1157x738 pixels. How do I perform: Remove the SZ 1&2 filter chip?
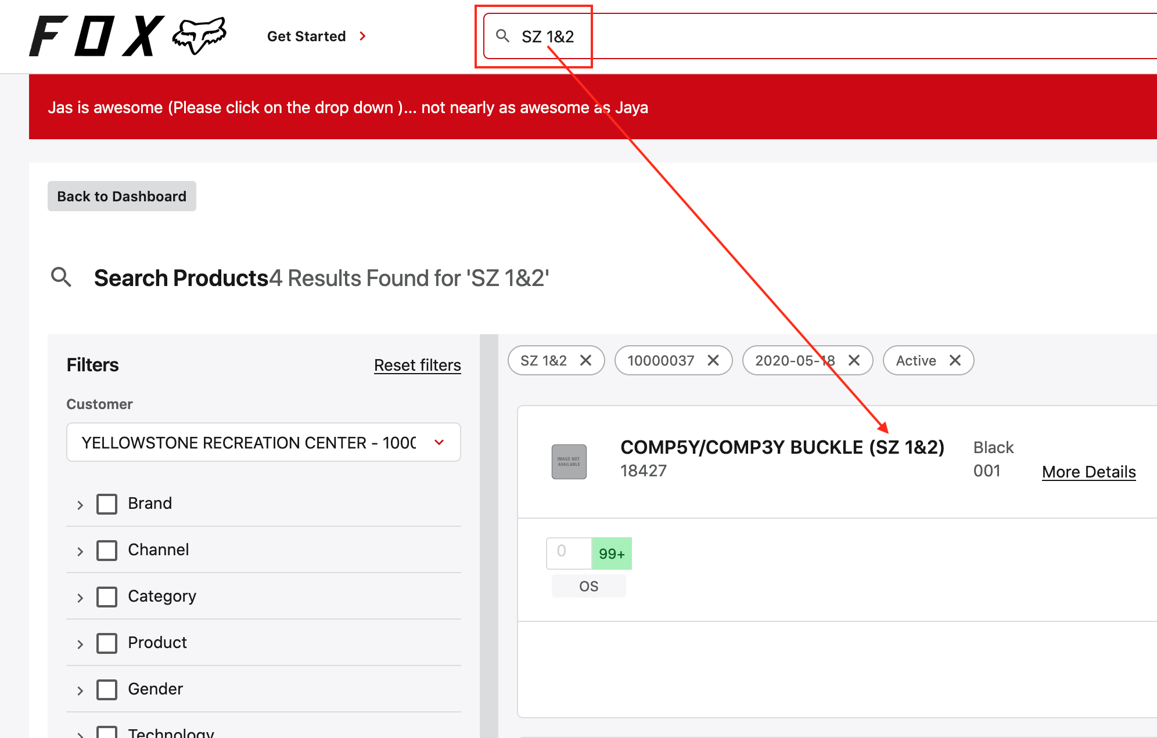click(x=585, y=360)
